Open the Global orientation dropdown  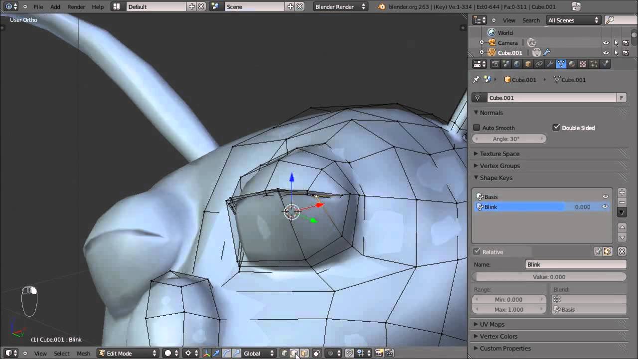[x=259, y=353]
